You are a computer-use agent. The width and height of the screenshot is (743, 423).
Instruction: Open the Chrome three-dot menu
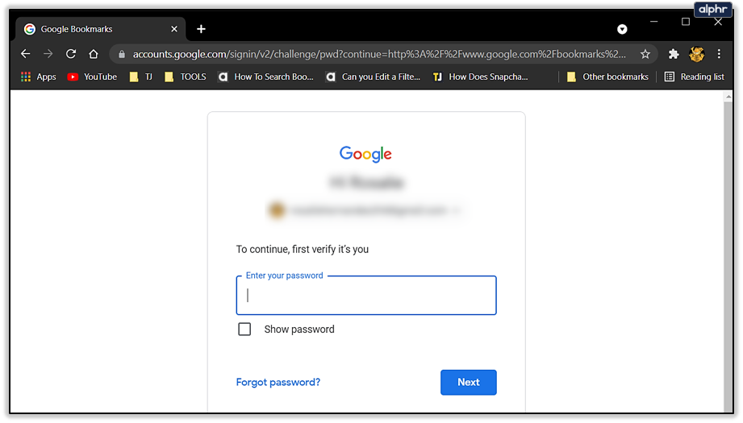[719, 54]
